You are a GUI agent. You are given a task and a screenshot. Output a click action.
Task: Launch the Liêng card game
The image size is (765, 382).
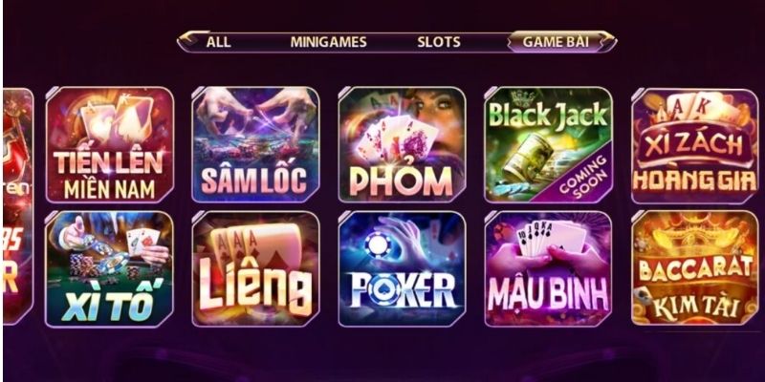(x=255, y=269)
